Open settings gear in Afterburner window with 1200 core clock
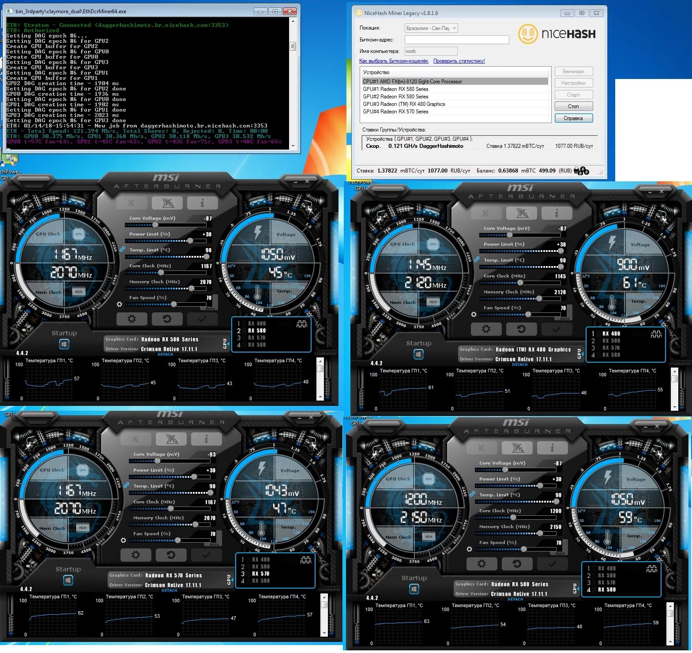The image size is (692, 653). [481, 563]
